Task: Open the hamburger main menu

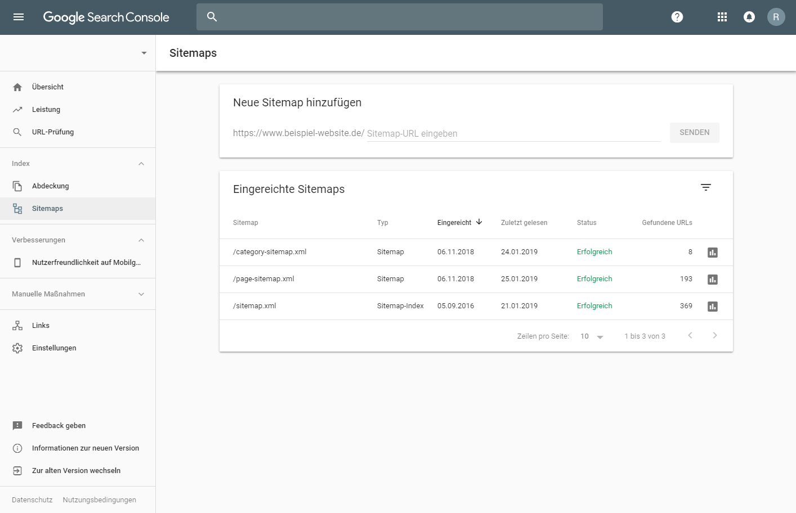Action: click(x=19, y=17)
